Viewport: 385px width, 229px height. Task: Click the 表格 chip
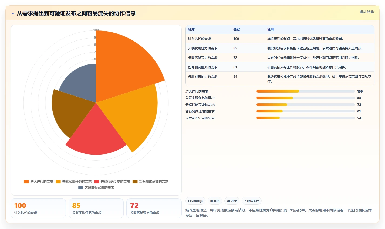pyautogui.click(x=215, y=201)
